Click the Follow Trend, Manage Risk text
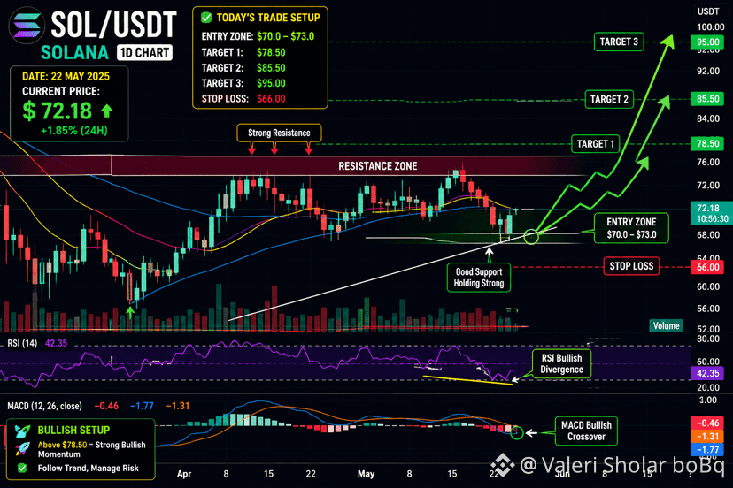This screenshot has width=733, height=488. (x=88, y=468)
